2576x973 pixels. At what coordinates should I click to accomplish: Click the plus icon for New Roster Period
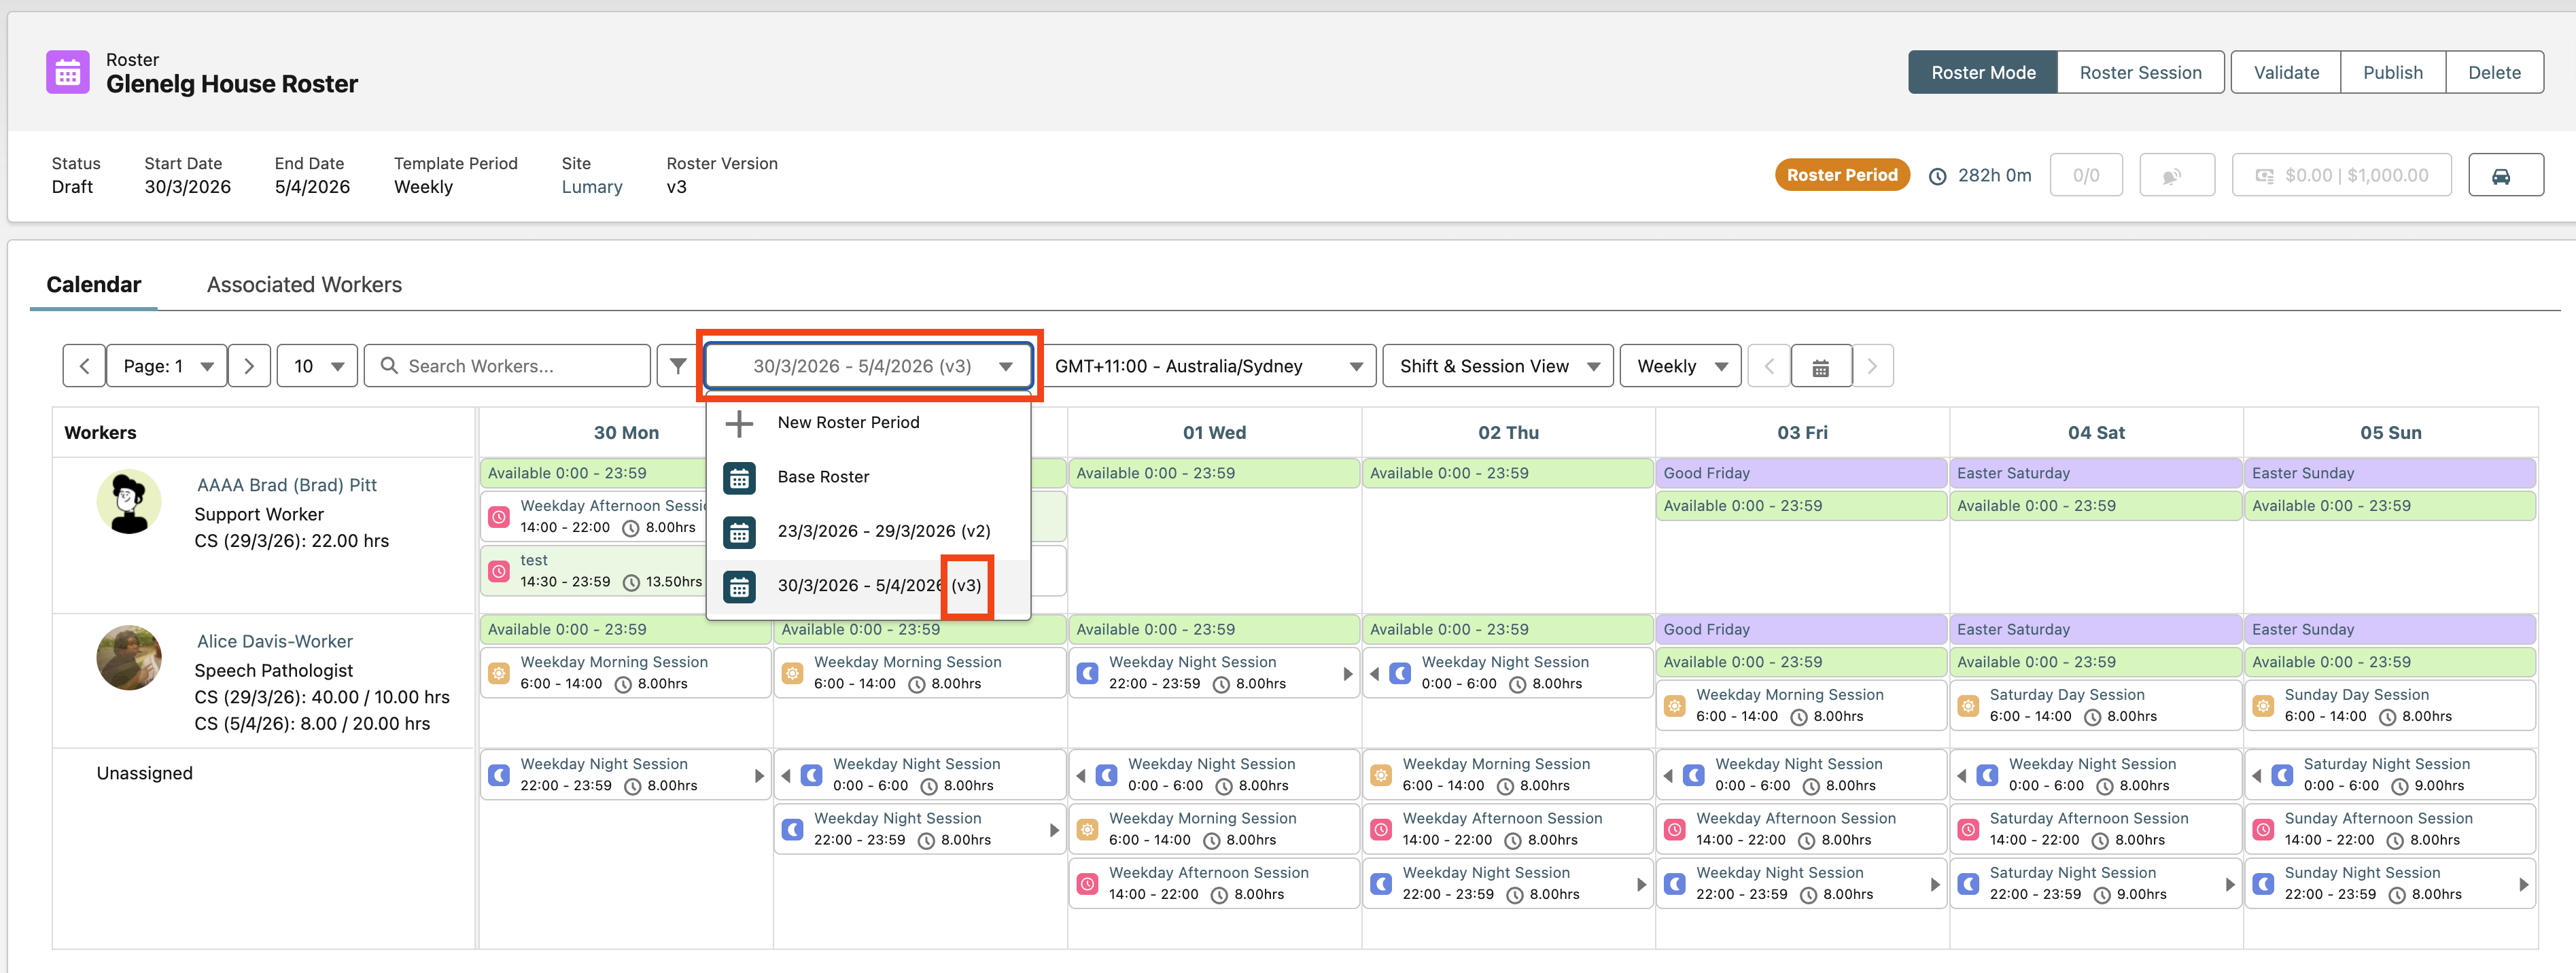click(x=739, y=423)
